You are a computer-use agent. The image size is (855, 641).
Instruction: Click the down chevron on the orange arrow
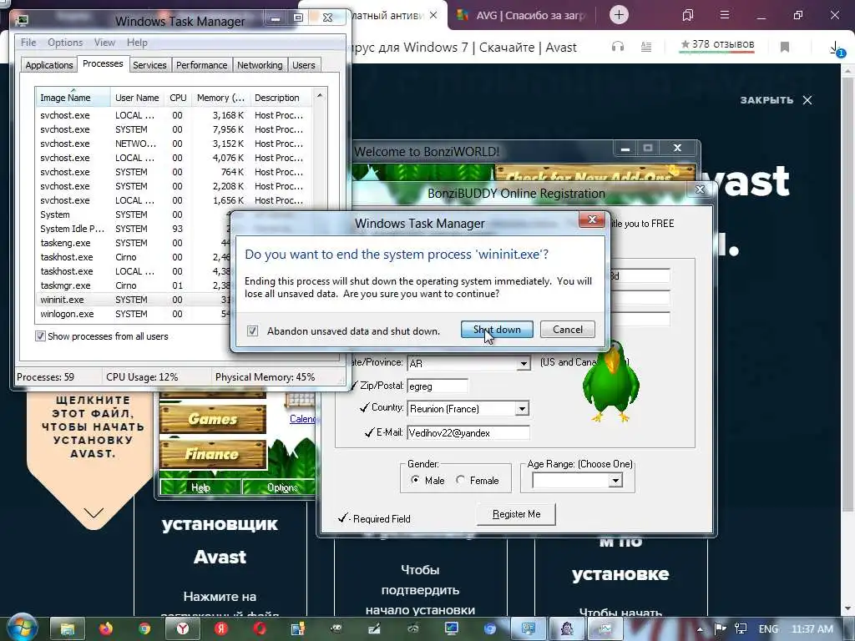(94, 512)
